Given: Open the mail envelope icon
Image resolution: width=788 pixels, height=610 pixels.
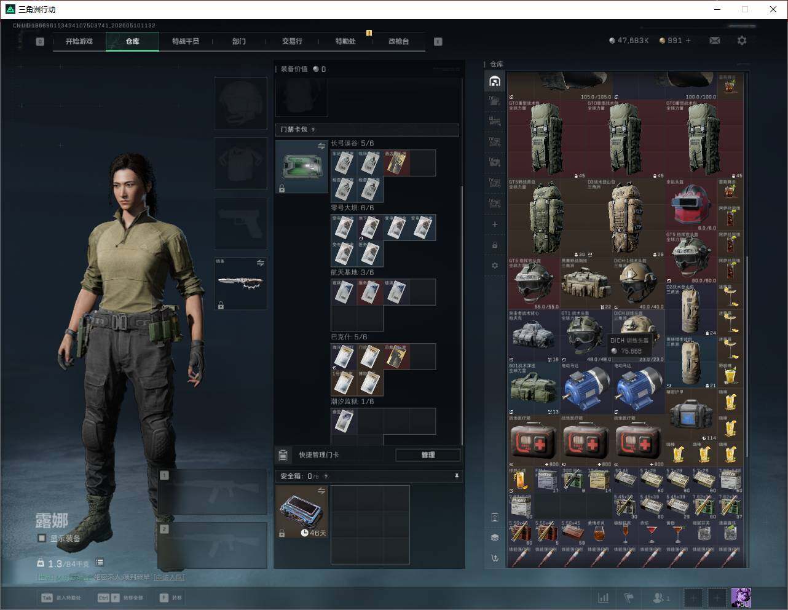Looking at the screenshot, I should tap(715, 41).
